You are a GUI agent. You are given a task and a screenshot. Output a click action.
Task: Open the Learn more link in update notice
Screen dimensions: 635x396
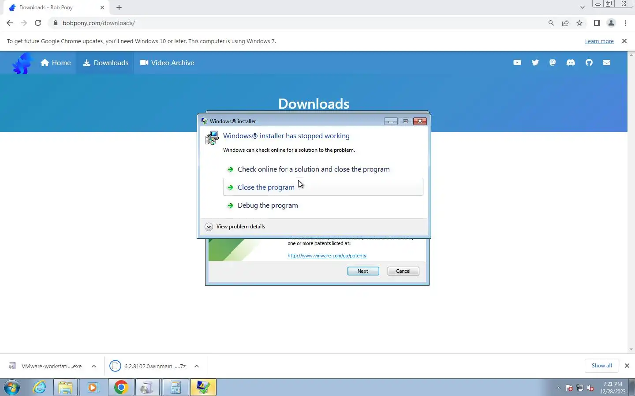(x=599, y=41)
